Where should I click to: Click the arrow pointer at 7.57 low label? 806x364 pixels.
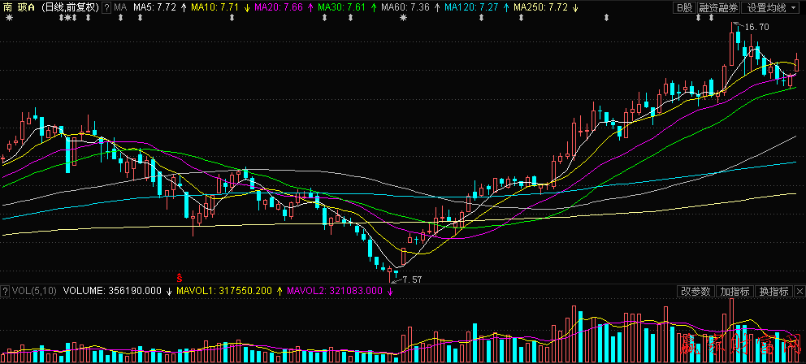[x=395, y=279]
